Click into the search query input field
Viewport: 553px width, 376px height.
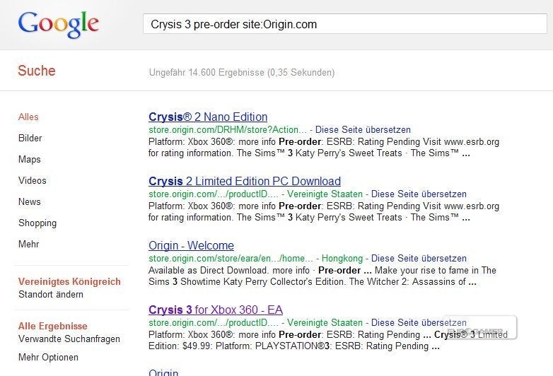click(345, 24)
